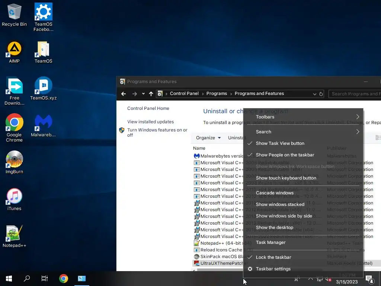Go up one level with the up arrow
Viewport: 381px width, 286px height.
pos(151,93)
